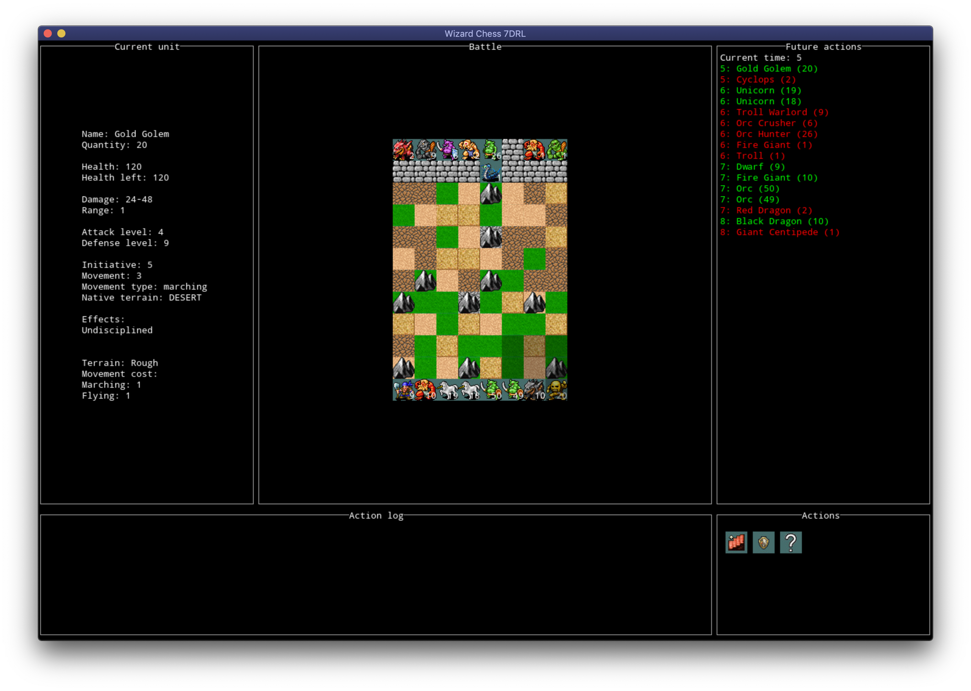Click the 'Current time: 5' text
The image size is (971, 691).
click(761, 58)
